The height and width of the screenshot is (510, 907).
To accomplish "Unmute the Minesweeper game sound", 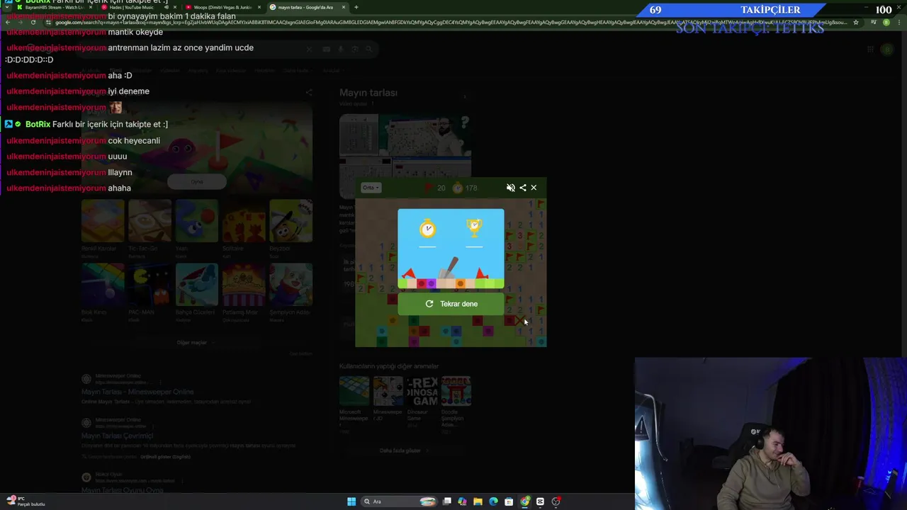I will (x=511, y=188).
